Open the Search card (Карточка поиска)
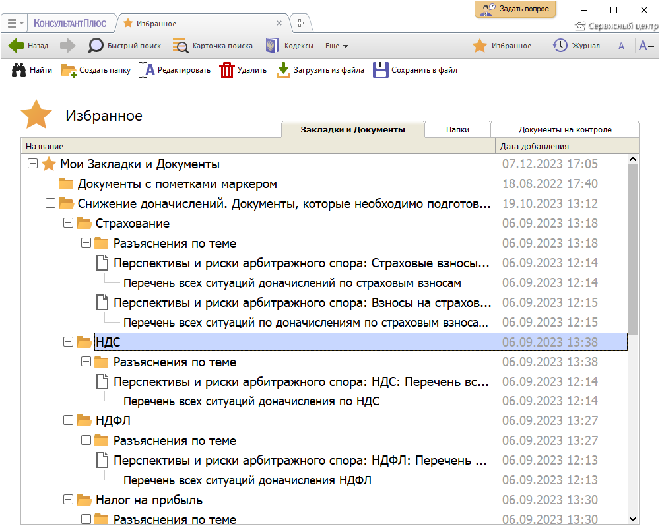The width and height of the screenshot is (660, 528). (180, 46)
